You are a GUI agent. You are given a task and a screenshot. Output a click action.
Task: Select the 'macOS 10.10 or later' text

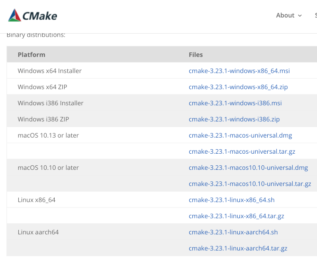(x=48, y=168)
